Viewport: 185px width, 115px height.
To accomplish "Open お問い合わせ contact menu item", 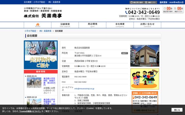I will point(147,25).
